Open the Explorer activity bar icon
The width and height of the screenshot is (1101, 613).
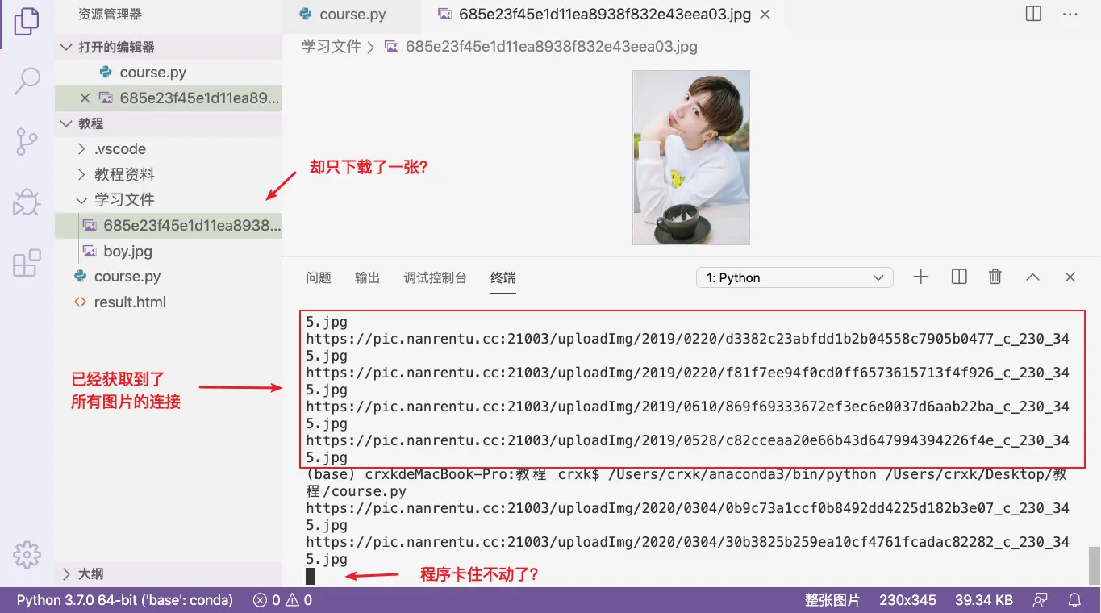click(27, 21)
